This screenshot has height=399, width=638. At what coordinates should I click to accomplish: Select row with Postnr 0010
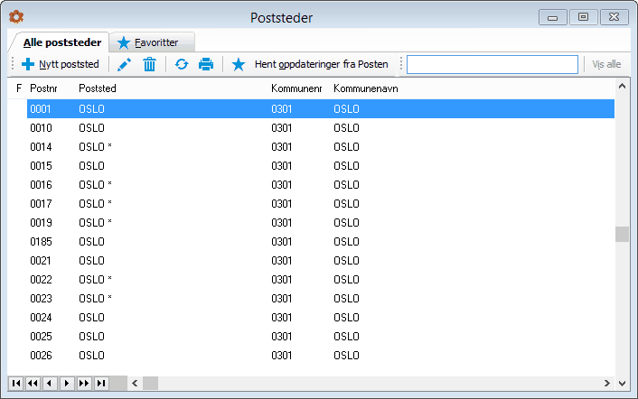tap(321, 128)
